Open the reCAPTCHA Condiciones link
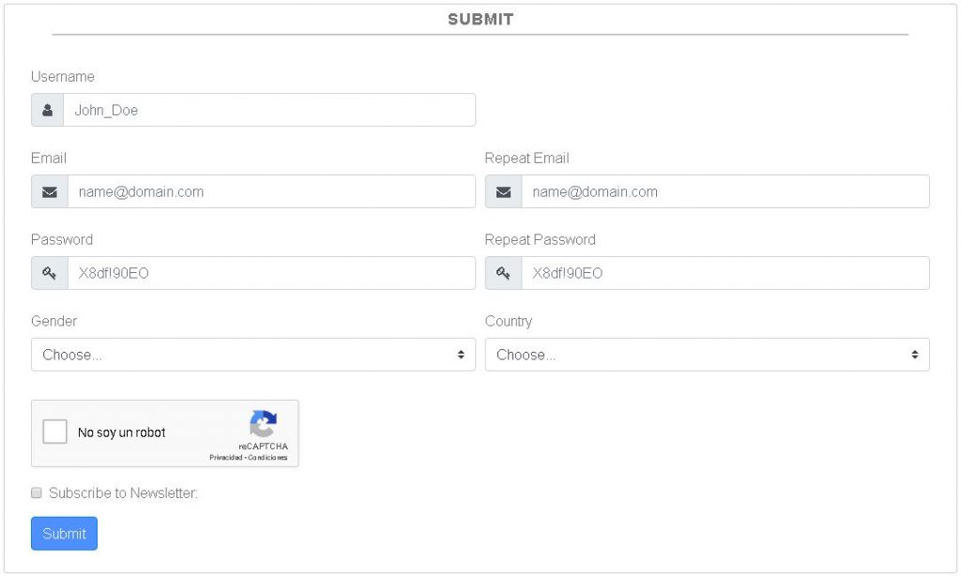The height and width of the screenshot is (576, 961). [x=267, y=458]
